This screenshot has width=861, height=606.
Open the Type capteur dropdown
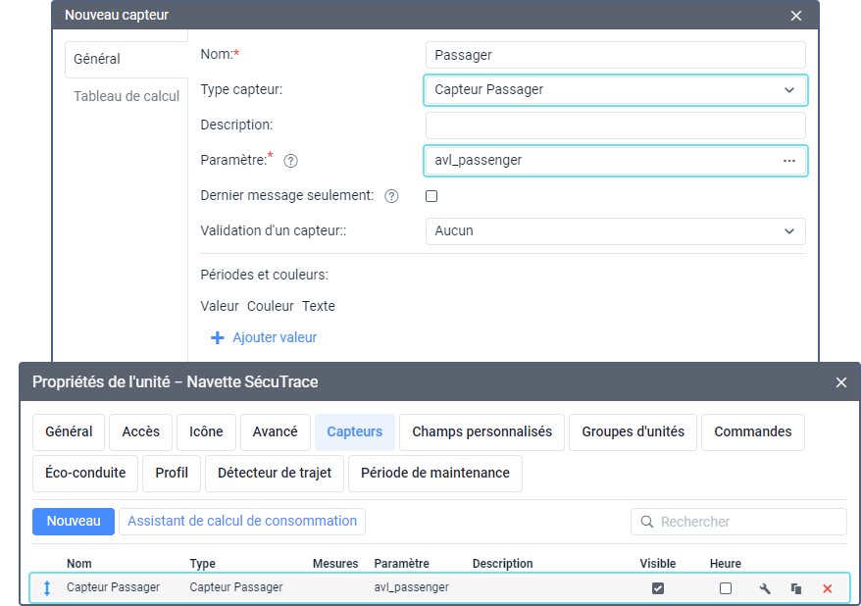pos(616,90)
